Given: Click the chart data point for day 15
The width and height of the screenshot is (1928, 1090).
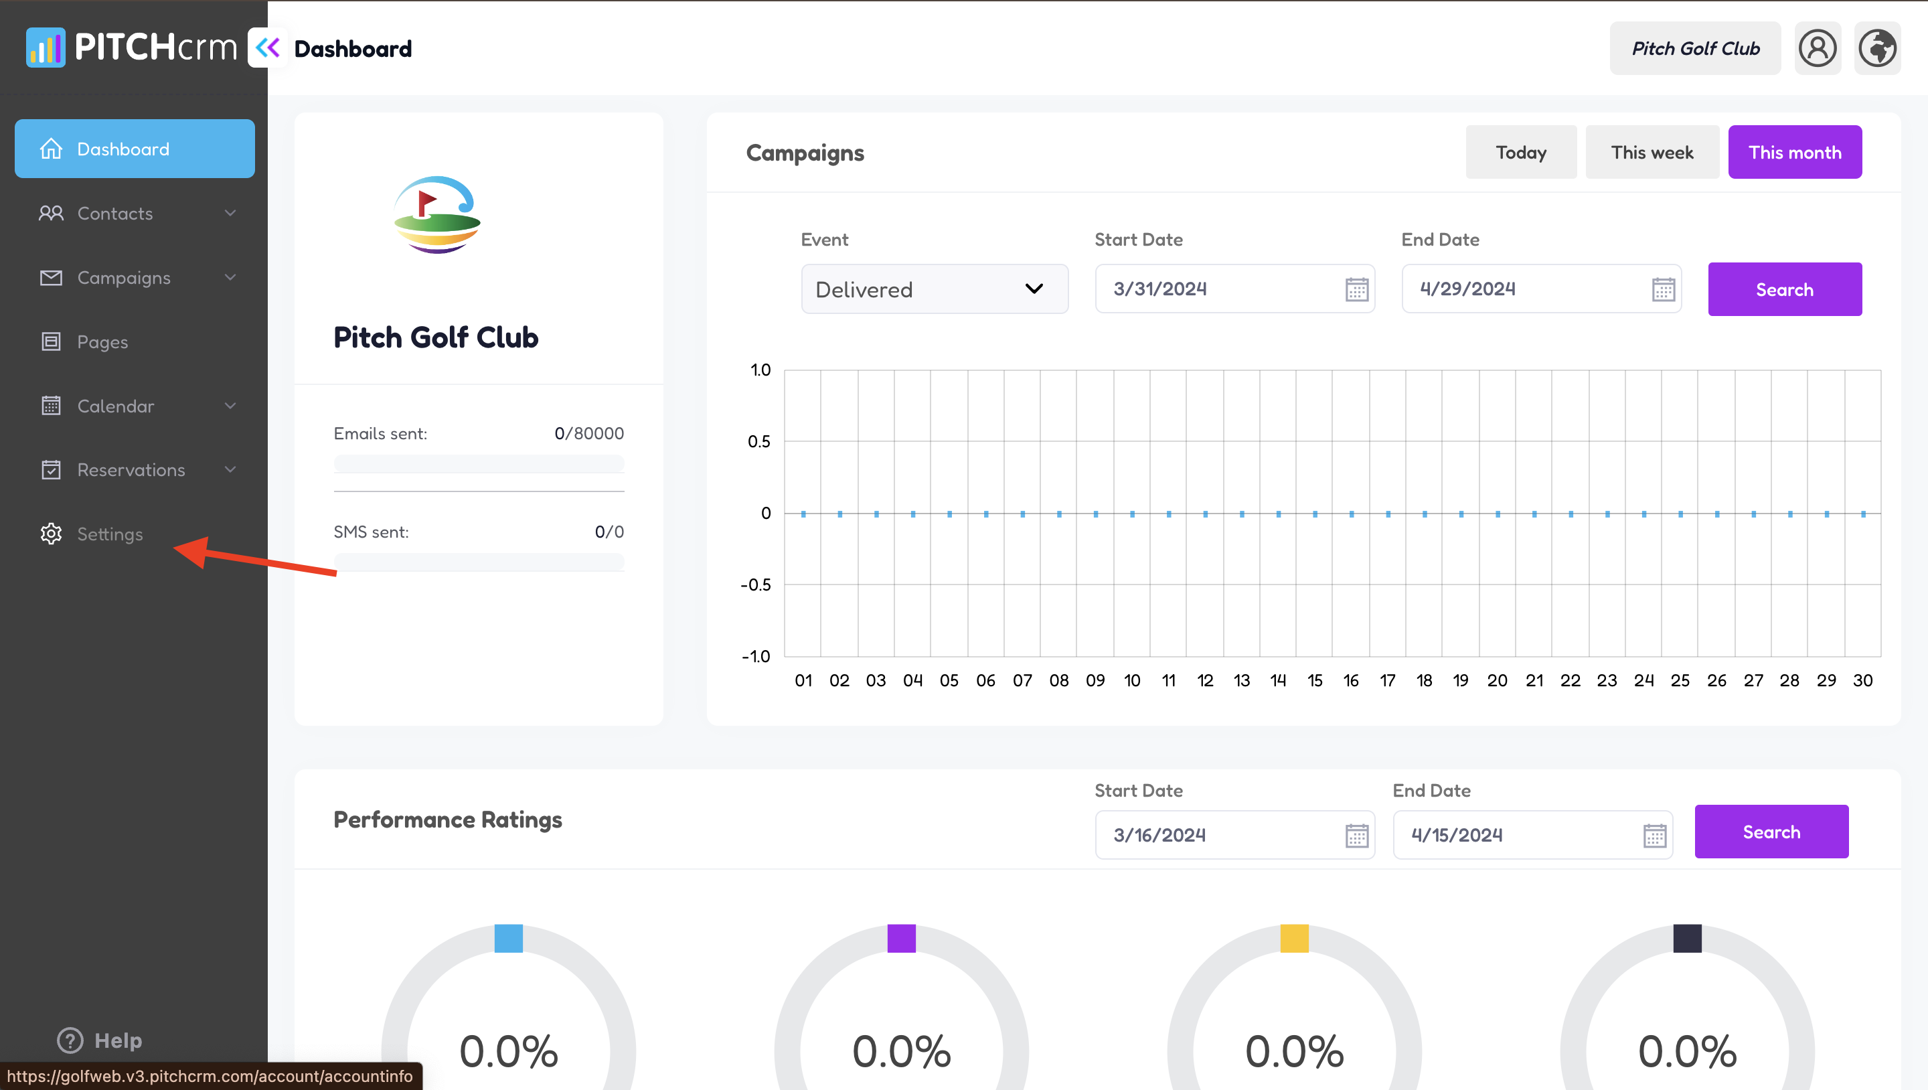Looking at the screenshot, I should [1315, 514].
